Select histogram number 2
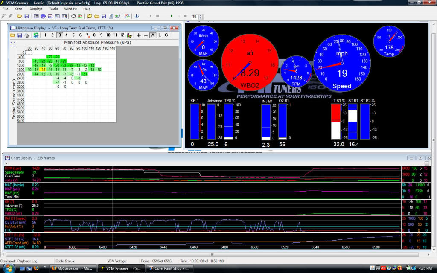 pos(52,35)
